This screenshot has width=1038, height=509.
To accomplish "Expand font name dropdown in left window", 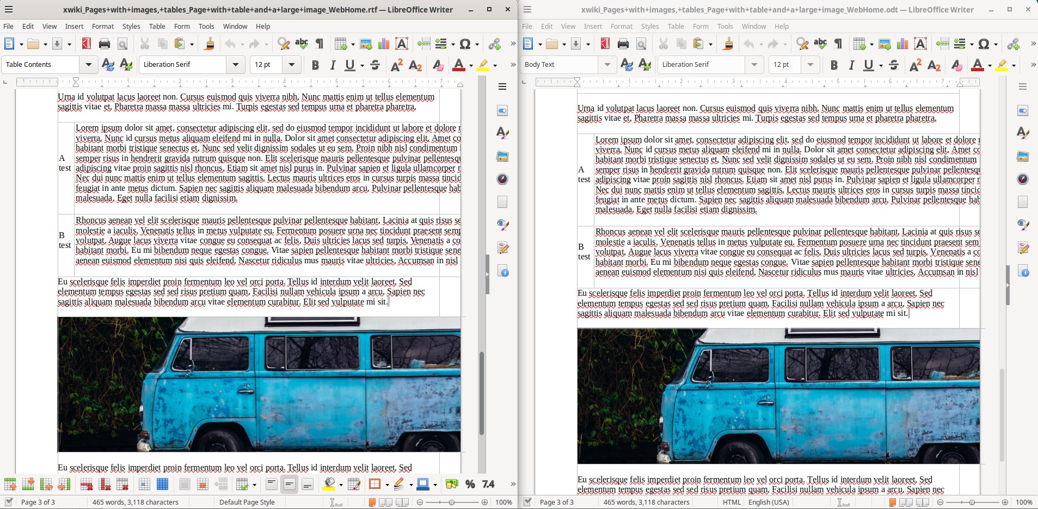I will click(x=235, y=65).
